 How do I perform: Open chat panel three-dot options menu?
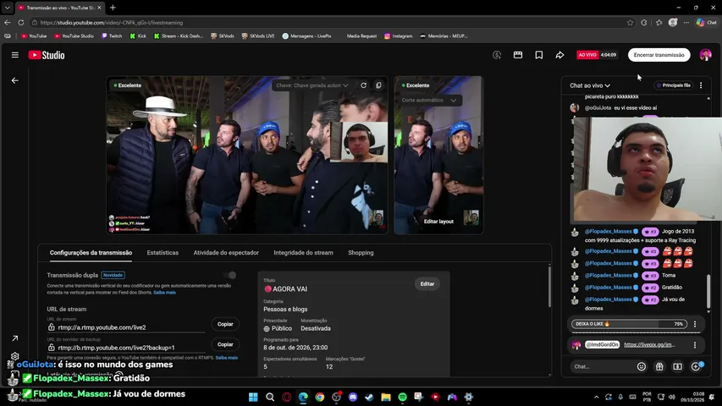[x=701, y=85]
